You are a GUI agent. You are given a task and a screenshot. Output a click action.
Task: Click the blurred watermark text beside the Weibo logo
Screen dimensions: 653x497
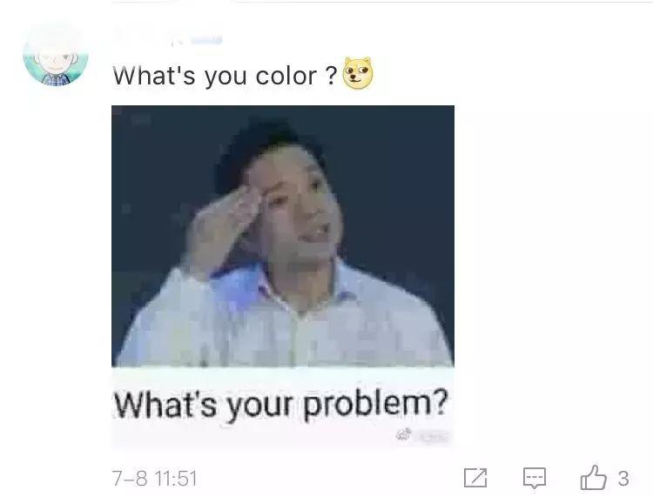click(x=433, y=437)
